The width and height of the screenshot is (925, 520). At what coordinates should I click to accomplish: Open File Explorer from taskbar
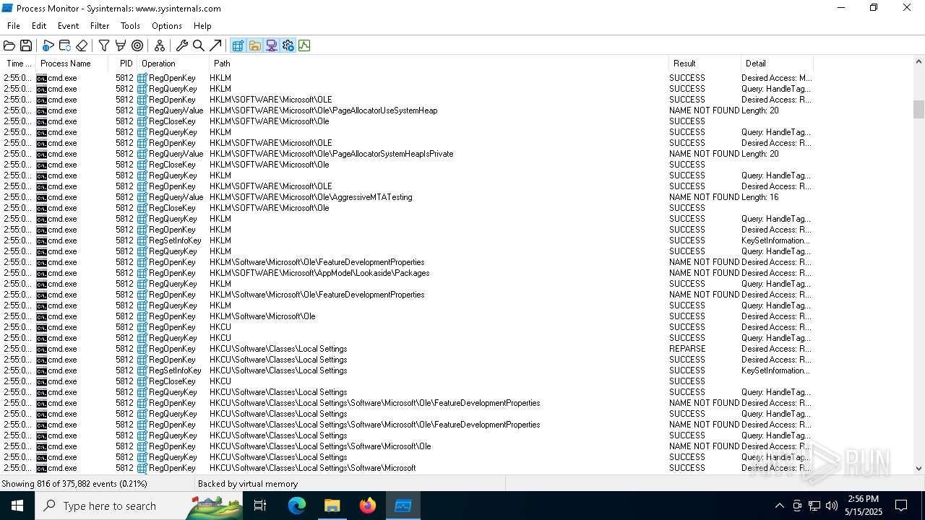(332, 506)
